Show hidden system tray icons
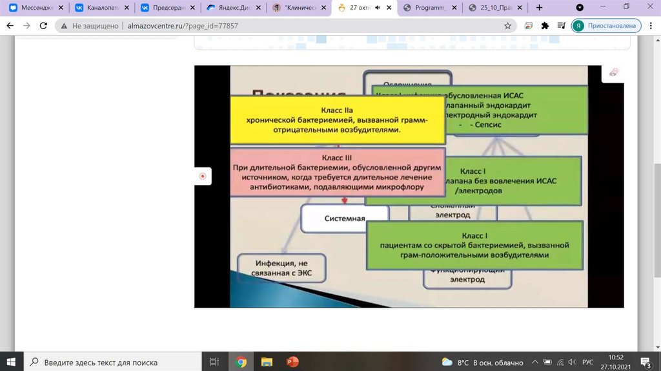Viewport: 661px width, 371px height. (x=534, y=362)
